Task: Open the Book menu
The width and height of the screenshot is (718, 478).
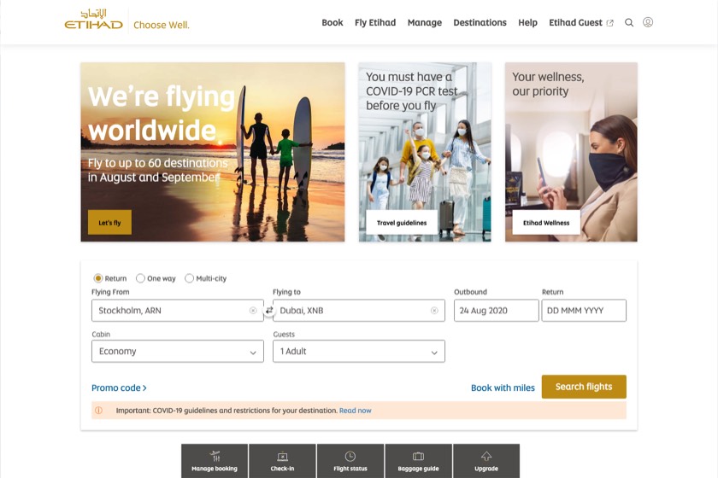Action: pos(332,22)
